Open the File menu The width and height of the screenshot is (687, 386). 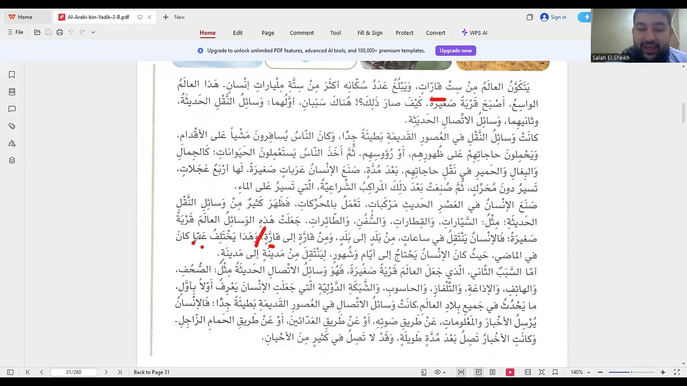pos(16,32)
